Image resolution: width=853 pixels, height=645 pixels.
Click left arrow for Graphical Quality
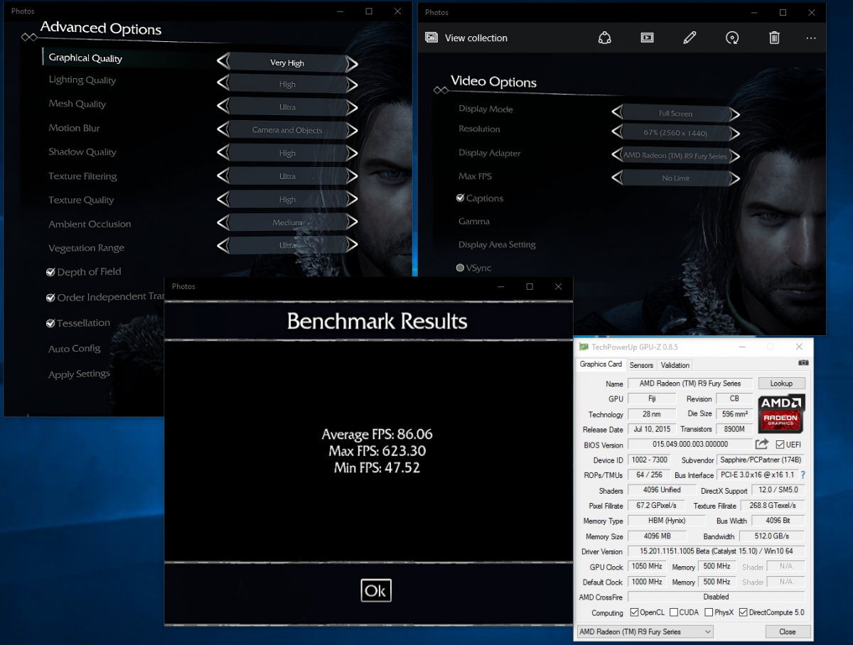223,63
